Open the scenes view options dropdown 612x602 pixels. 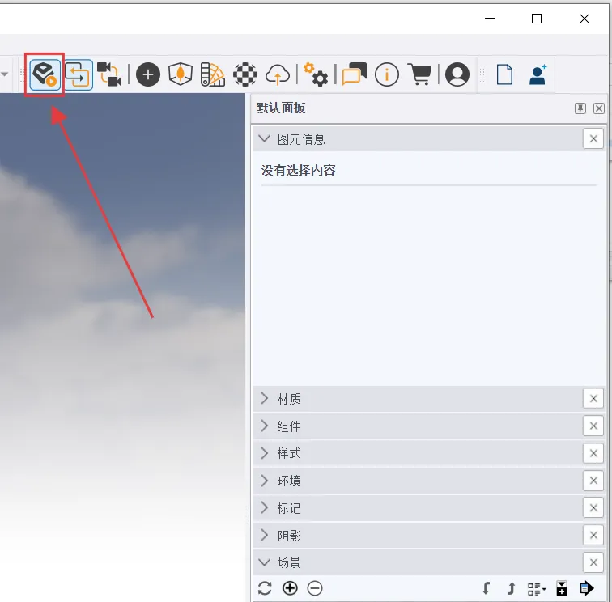[x=537, y=588]
